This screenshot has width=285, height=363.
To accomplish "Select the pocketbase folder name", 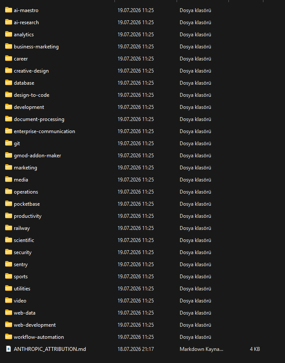I will click(27, 204).
